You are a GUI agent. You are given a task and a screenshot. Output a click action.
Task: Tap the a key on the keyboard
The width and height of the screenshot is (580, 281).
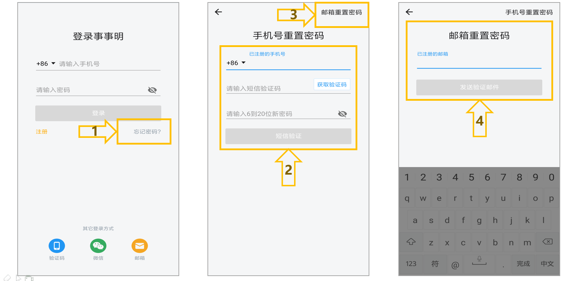(415, 220)
